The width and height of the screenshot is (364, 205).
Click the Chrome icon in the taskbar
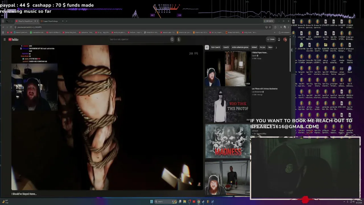point(198,202)
